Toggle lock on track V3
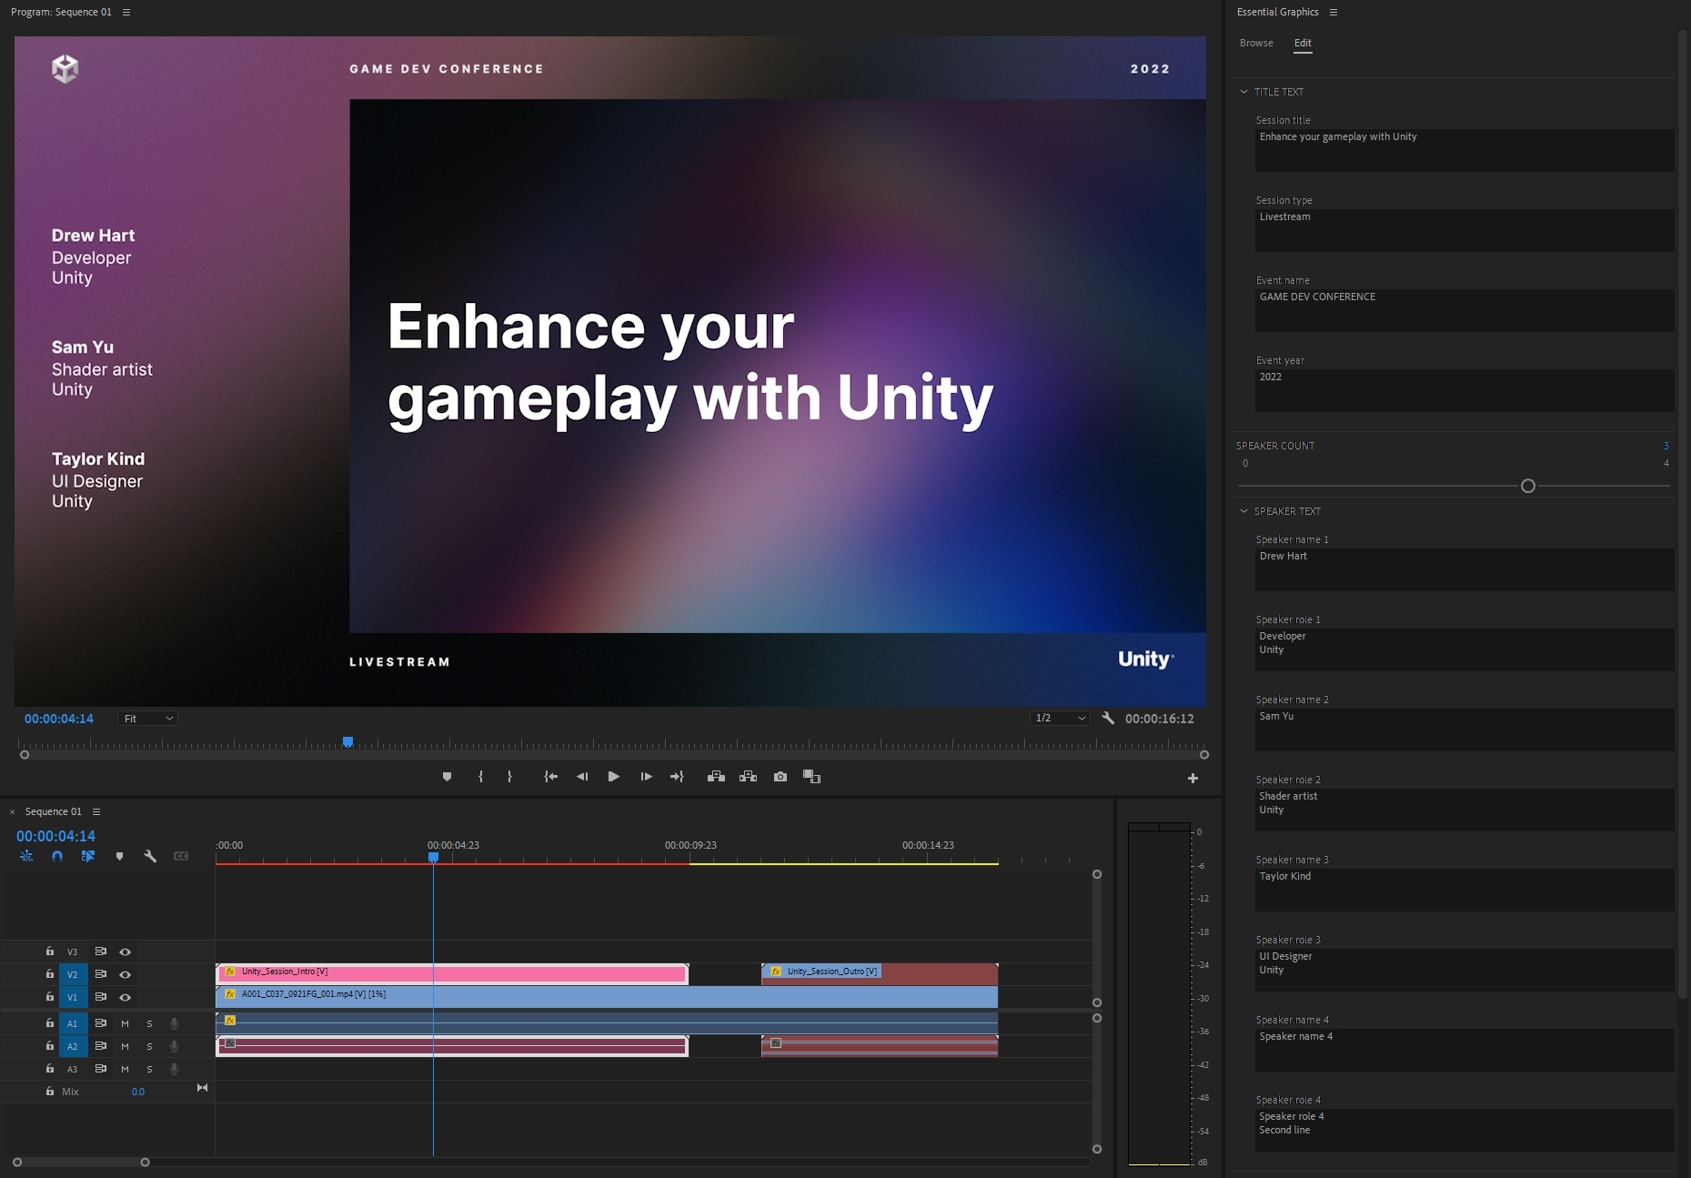The height and width of the screenshot is (1178, 1691). point(50,951)
